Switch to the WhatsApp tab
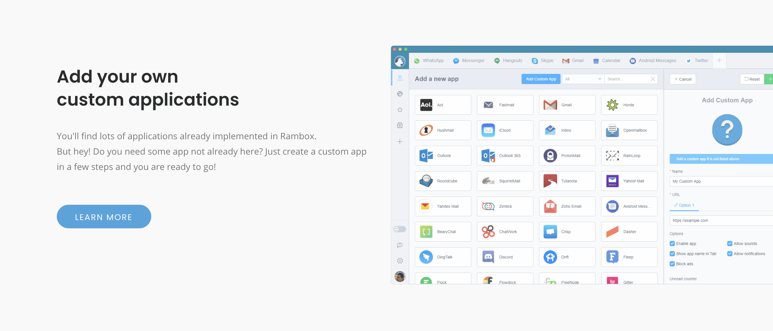The height and width of the screenshot is (331, 773). click(x=429, y=61)
